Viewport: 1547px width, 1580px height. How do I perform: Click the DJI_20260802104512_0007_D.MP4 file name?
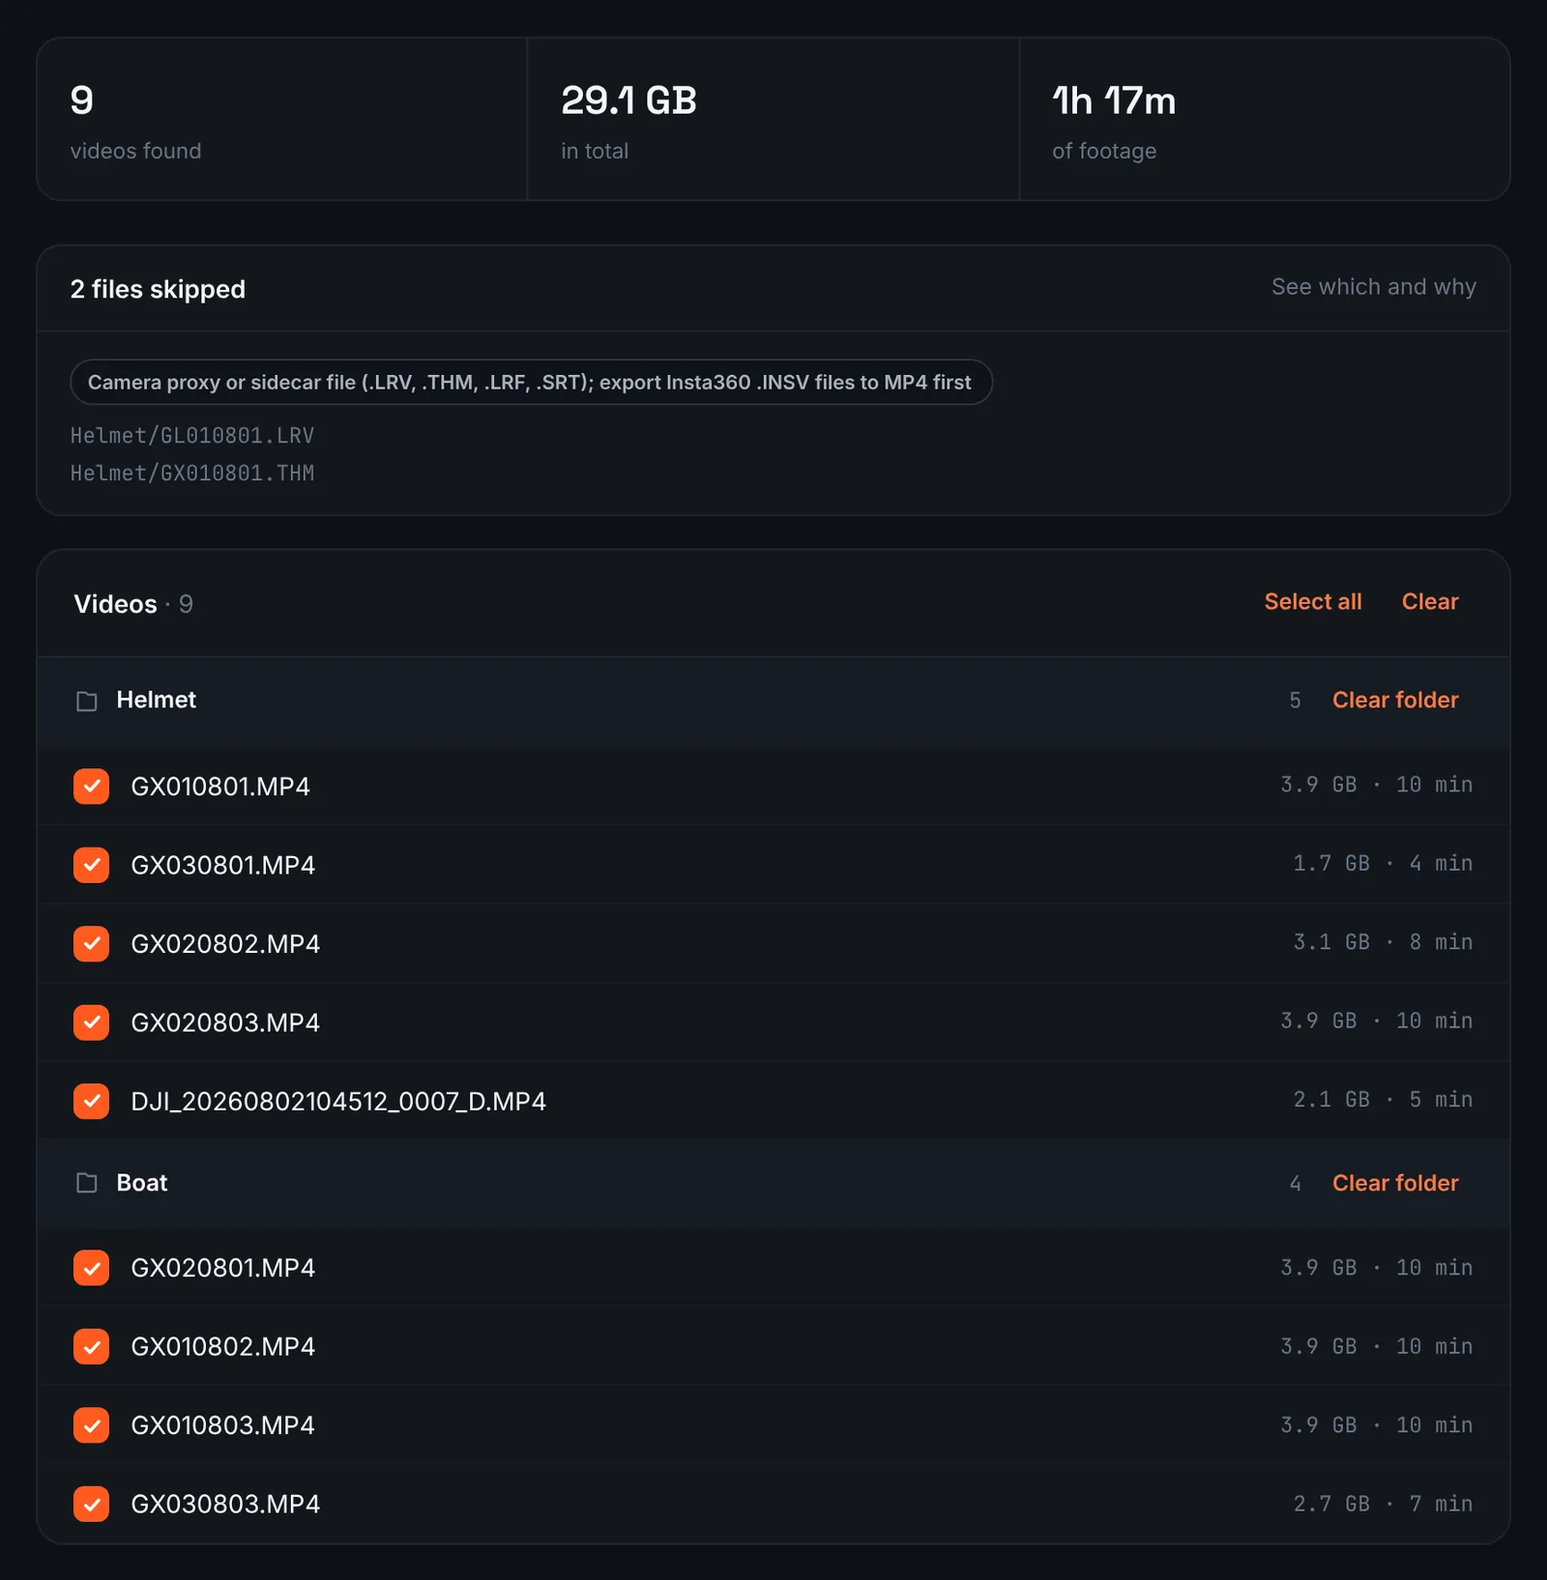[x=338, y=1102]
